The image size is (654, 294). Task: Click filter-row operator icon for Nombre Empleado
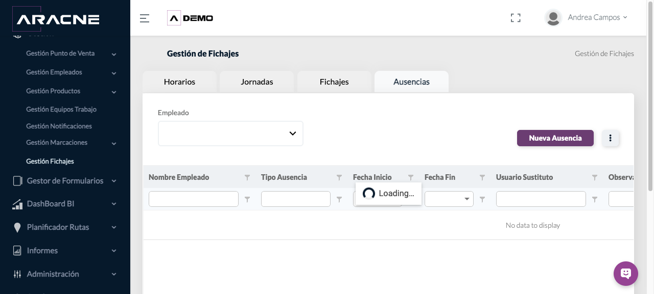tap(247, 200)
